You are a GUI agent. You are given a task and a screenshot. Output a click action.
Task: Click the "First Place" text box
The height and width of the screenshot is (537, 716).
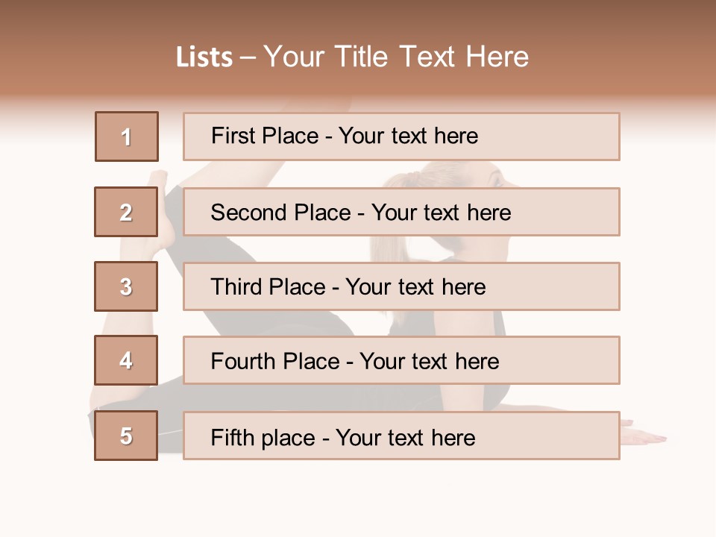pos(401,136)
